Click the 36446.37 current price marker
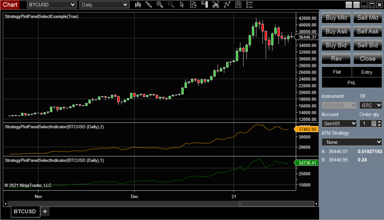This screenshot has height=220, width=384. pyautogui.click(x=307, y=37)
